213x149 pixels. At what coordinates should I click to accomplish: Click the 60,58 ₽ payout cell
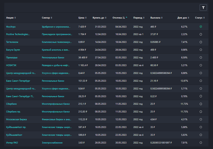[154, 65]
